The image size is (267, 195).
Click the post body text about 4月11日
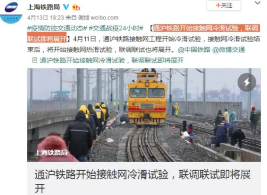click(x=144, y=44)
